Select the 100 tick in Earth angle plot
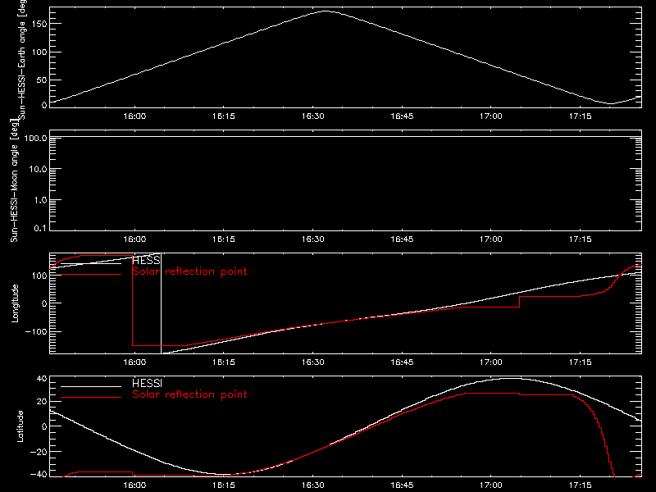The image size is (656, 492). click(x=39, y=52)
